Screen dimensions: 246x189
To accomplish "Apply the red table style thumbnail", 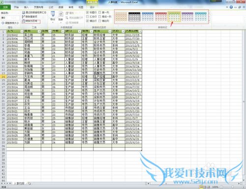I will click(x=161, y=17).
